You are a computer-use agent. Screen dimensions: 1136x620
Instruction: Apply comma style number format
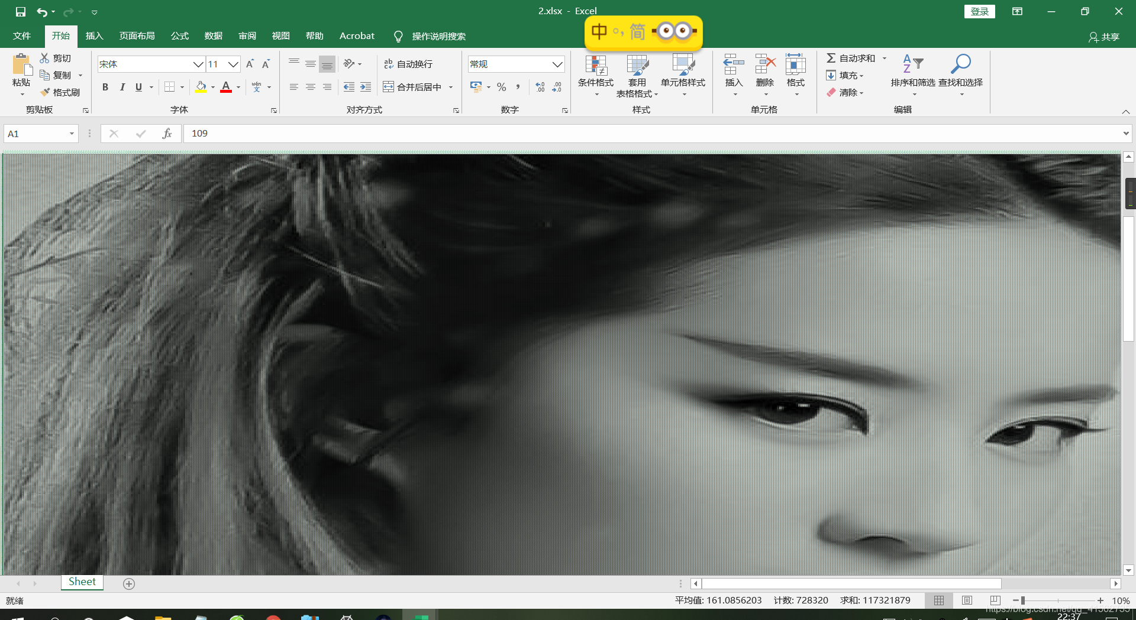pyautogui.click(x=518, y=87)
